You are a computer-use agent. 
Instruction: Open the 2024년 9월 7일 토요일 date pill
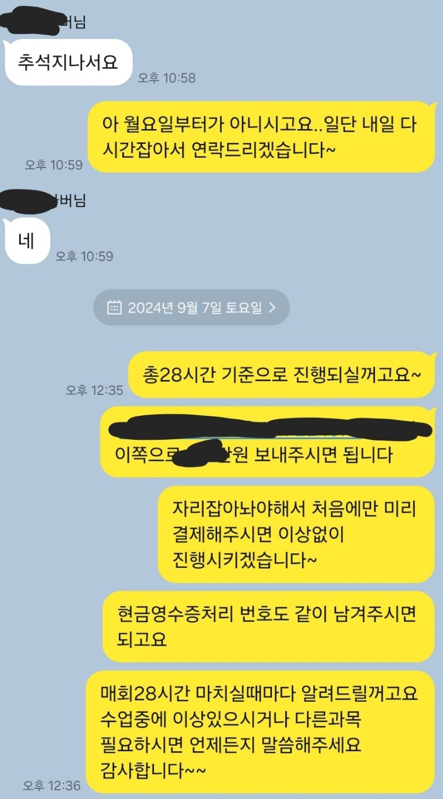[191, 308]
